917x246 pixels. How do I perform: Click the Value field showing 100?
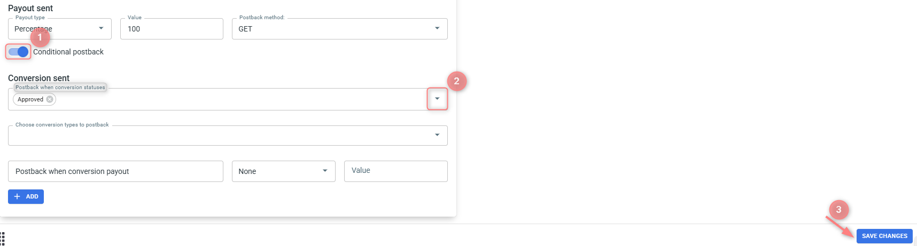172,29
